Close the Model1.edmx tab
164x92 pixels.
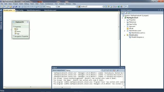14,10
